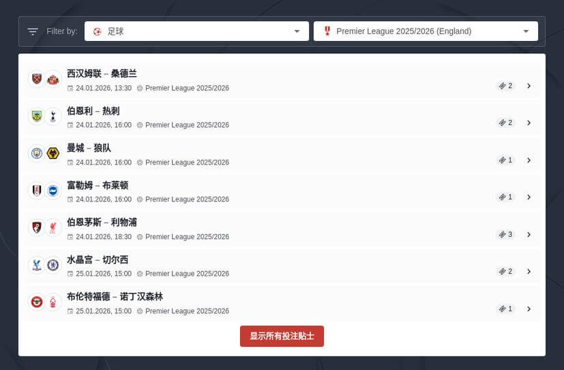
Task: Click date 24.01.2026, 16:00 under 富勒姆 – 布莱顿
Action: tap(104, 199)
